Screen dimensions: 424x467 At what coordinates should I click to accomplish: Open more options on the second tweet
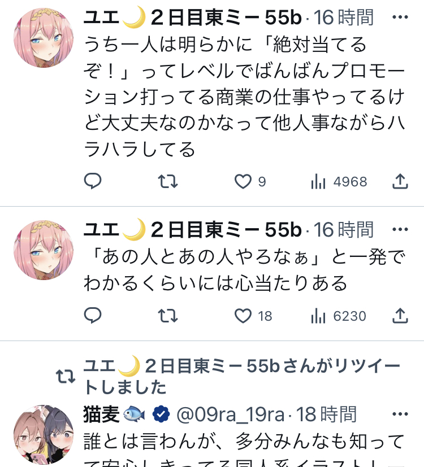400,229
